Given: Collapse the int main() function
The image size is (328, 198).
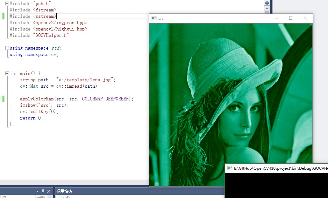Looking at the screenshot, I should coord(7,73).
